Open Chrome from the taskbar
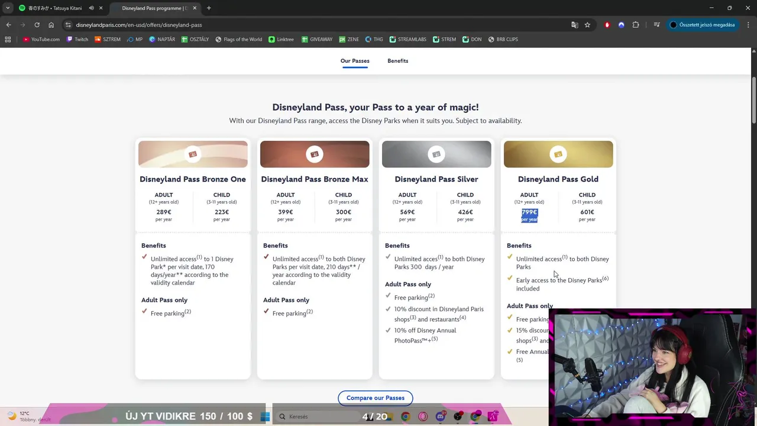The height and width of the screenshot is (426, 757). click(x=405, y=417)
